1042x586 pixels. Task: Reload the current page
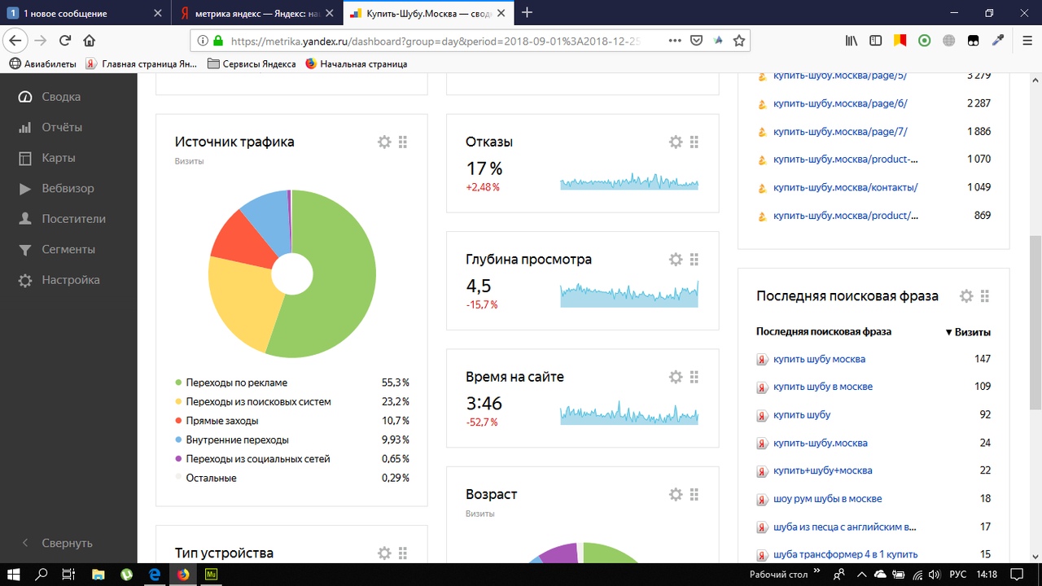(x=65, y=41)
